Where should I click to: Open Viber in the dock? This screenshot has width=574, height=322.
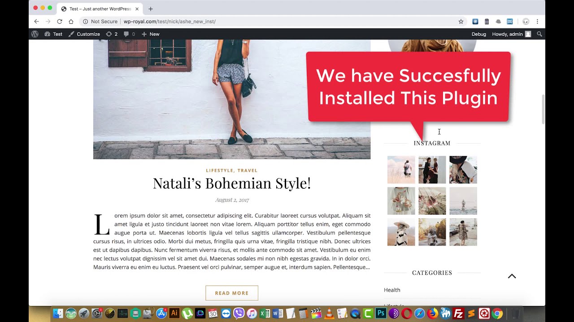[239, 314]
